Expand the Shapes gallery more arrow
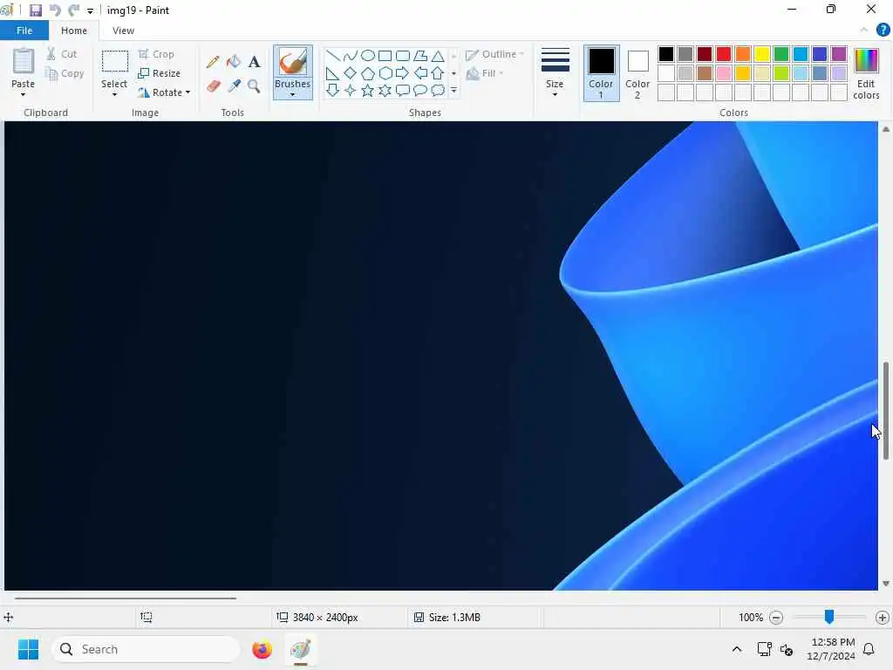The image size is (893, 670). pyautogui.click(x=453, y=90)
